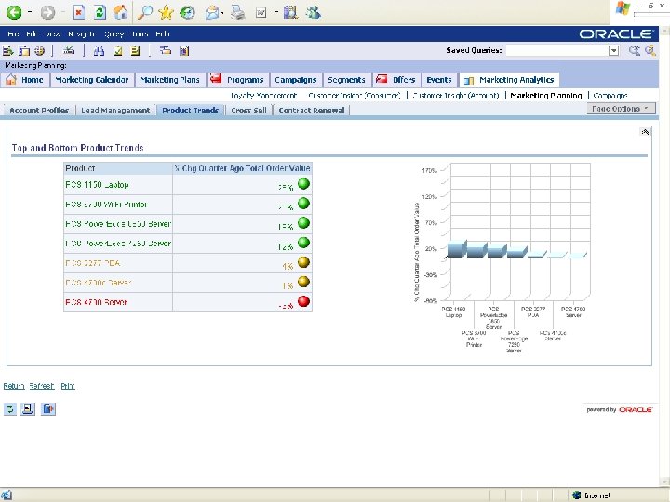Click first Siebel toolbar icon with green arrow
Image resolution: width=670 pixels, height=502 pixels.
[x=7, y=51]
